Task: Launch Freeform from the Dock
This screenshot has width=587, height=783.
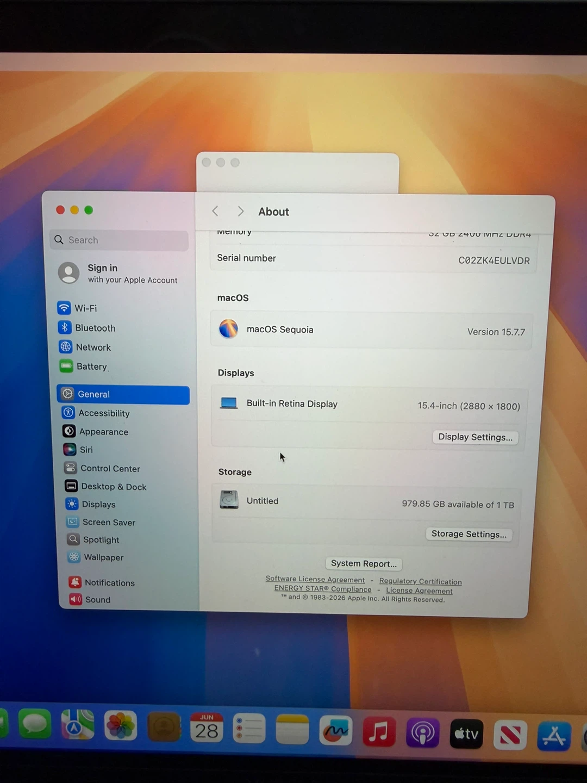Action: click(335, 731)
